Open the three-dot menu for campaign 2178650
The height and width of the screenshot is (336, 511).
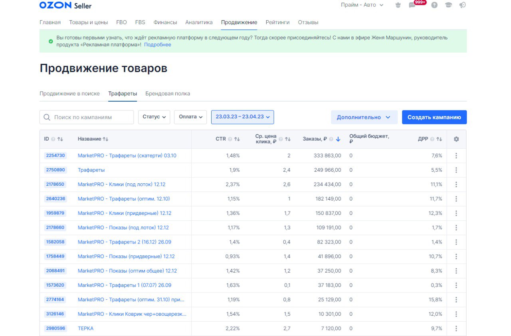(456, 185)
